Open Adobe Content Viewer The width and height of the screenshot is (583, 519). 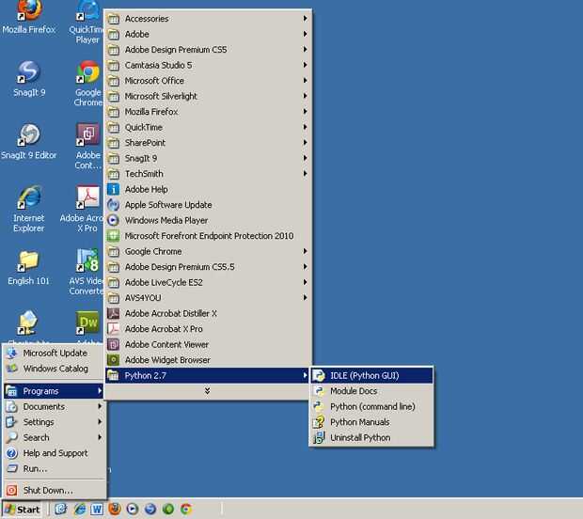(208, 345)
